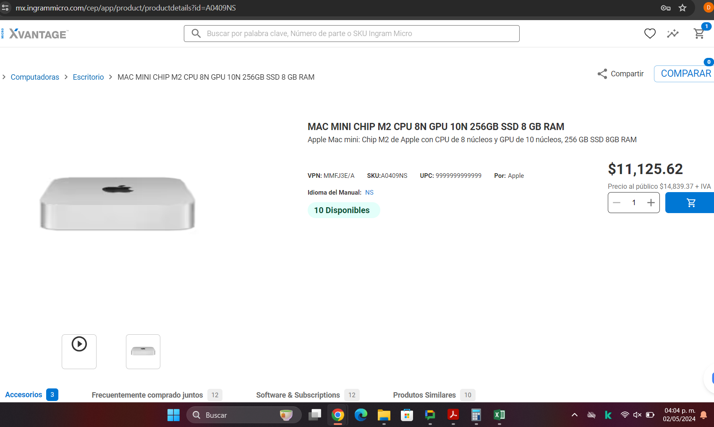
Task: Click the browser address bar URL
Action: click(126, 8)
